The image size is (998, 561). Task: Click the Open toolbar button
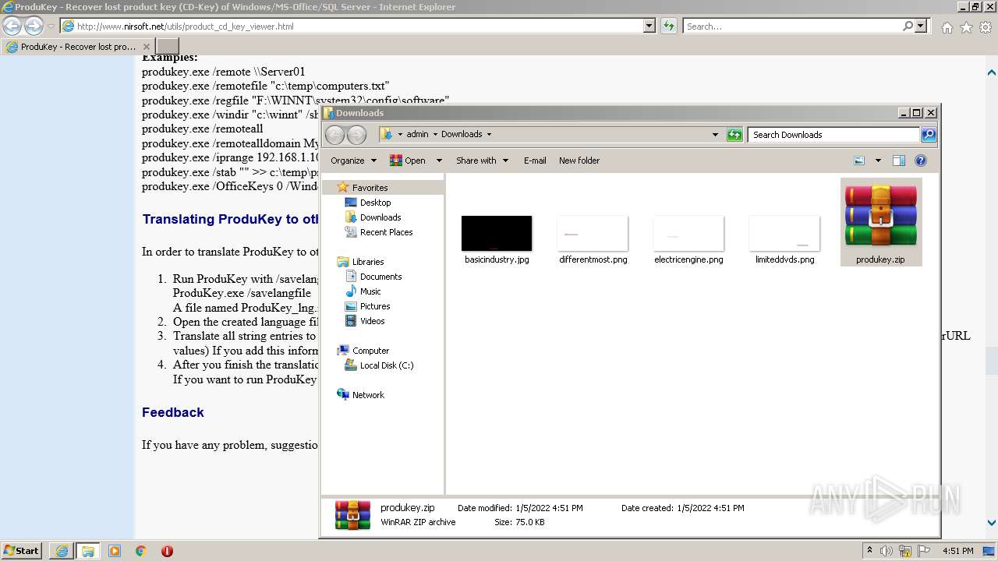[x=409, y=161]
